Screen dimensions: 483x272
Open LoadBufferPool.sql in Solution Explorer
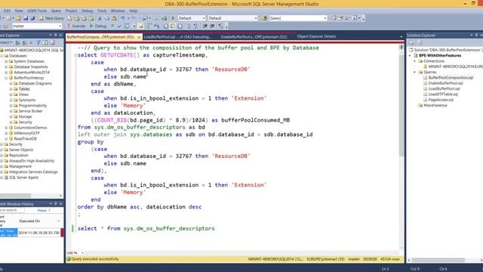(x=444, y=89)
